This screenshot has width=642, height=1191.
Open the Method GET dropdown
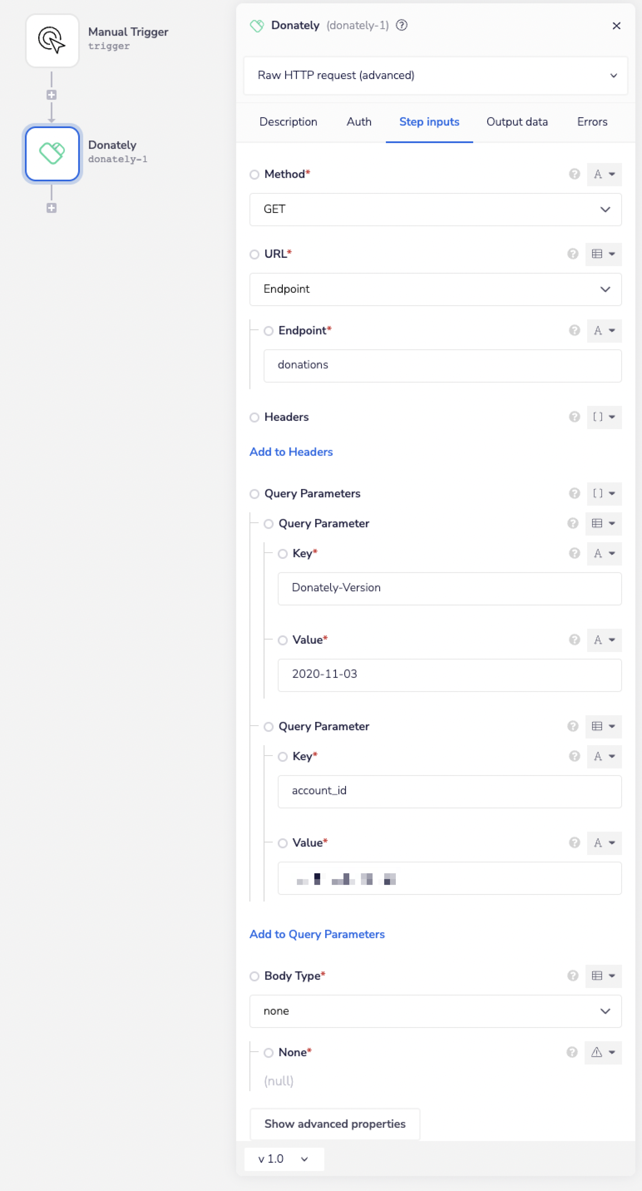point(435,209)
